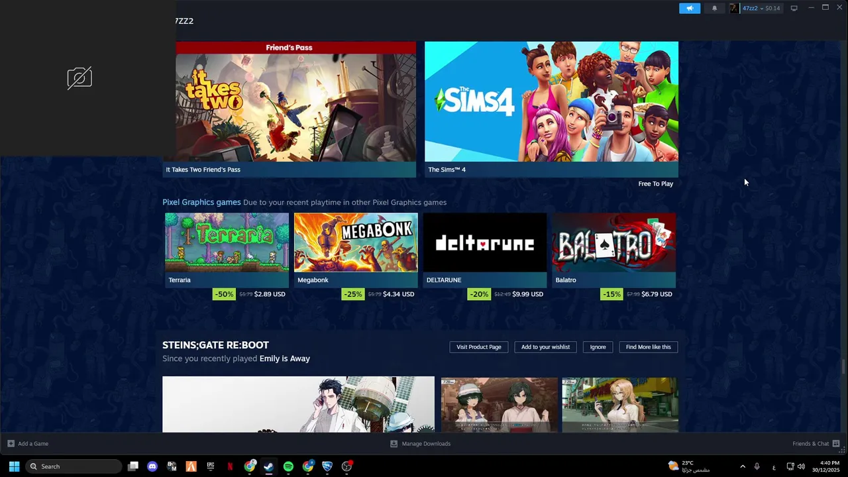Click the network tray icon
Image resolution: width=848 pixels, height=477 pixels.
point(790,466)
